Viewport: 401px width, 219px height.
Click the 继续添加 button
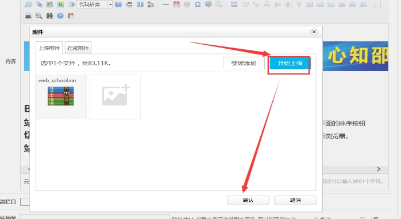tap(244, 63)
